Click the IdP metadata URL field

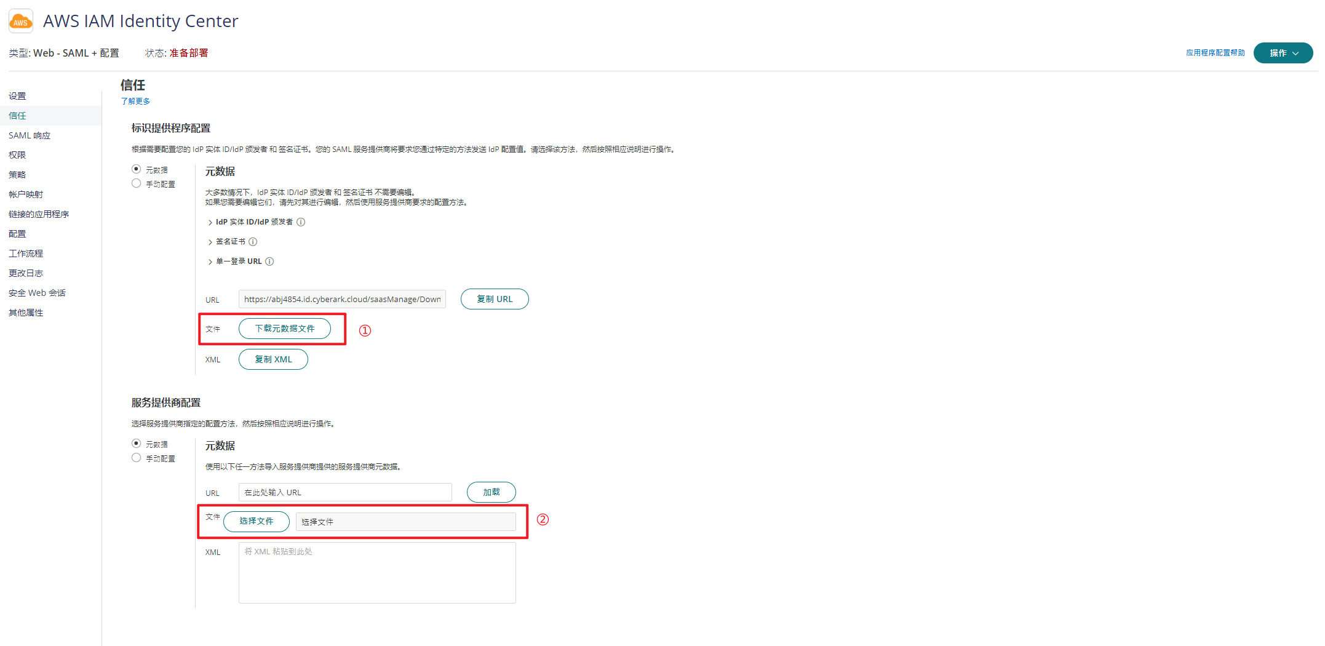[342, 299]
